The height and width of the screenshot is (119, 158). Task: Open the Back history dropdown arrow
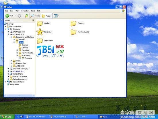[x=15, y=16]
